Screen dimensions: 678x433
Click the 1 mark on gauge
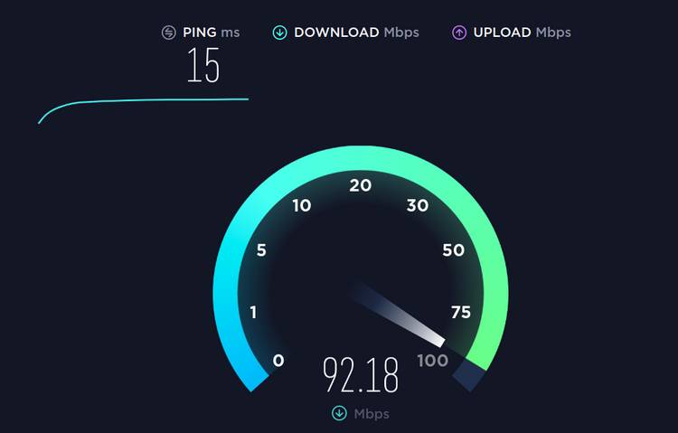click(253, 312)
